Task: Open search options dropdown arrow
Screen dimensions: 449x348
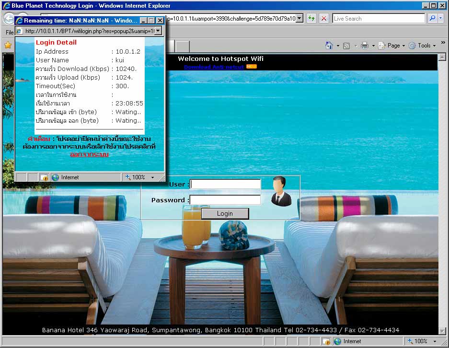Action: [441, 18]
